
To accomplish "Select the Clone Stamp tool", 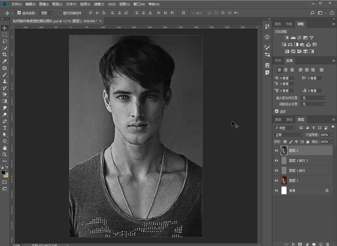I will click(x=5, y=81).
